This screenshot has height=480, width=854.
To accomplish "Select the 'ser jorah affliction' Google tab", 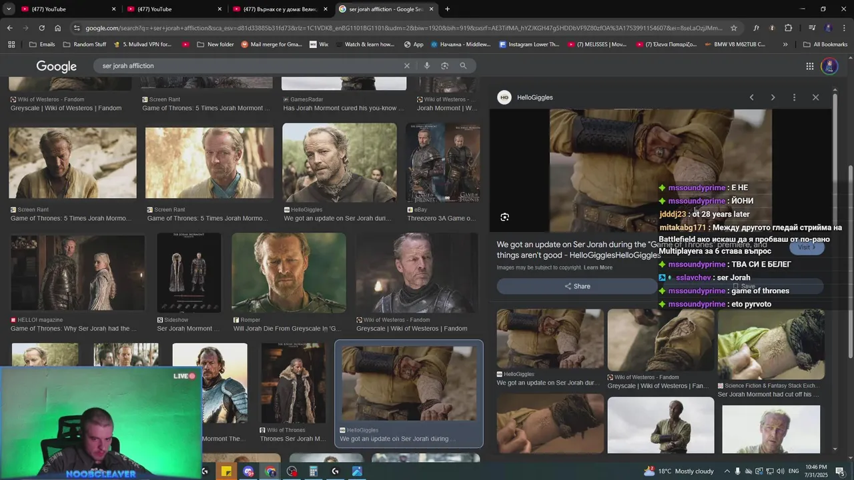I will [x=386, y=9].
